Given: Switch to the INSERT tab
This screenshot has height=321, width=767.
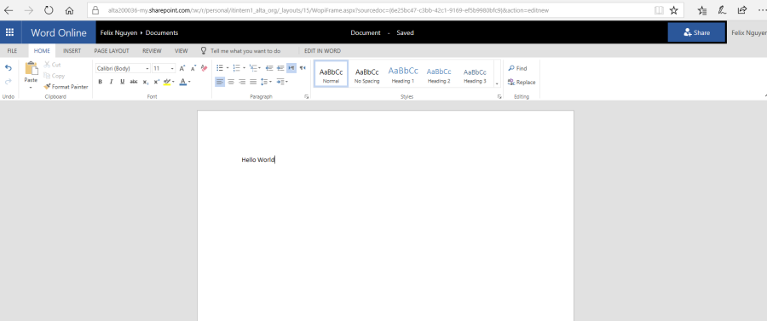Looking at the screenshot, I should (72, 51).
